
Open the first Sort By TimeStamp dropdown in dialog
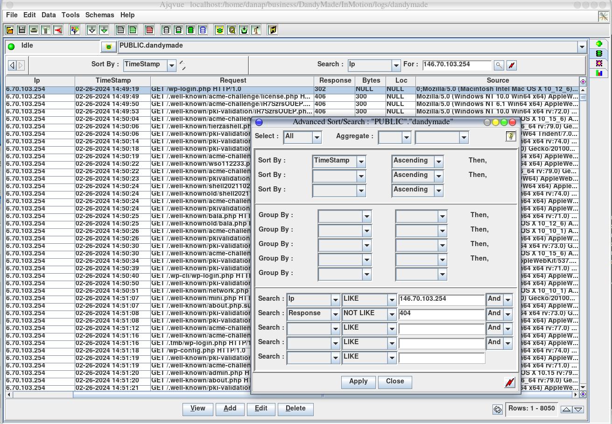click(x=361, y=162)
